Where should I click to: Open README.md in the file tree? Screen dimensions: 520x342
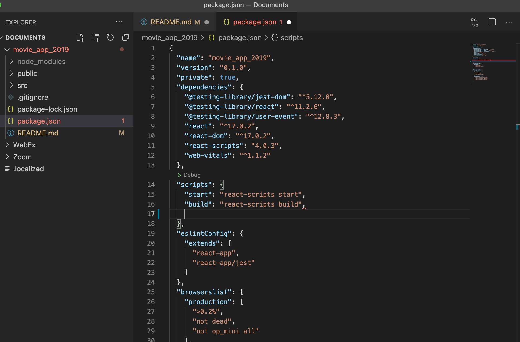[x=38, y=133]
